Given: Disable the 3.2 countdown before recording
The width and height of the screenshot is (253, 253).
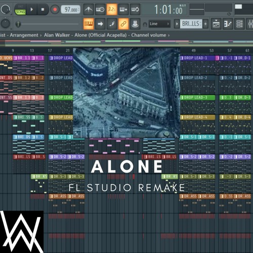Looking at the screenshot, I should click(x=112, y=10).
